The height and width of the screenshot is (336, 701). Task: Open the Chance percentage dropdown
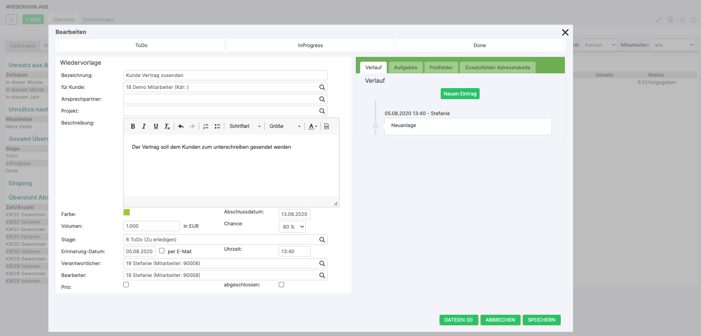[x=292, y=227]
